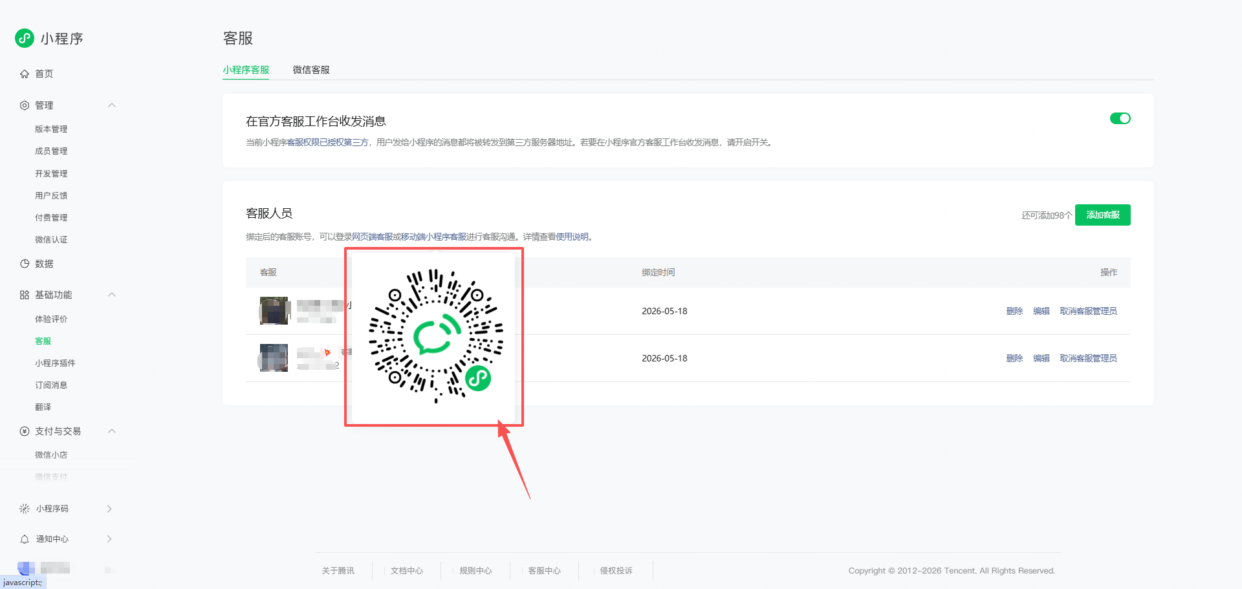The image size is (1242, 589).
Task: Expand the 通知中心 submenu arrow
Action: [109, 539]
